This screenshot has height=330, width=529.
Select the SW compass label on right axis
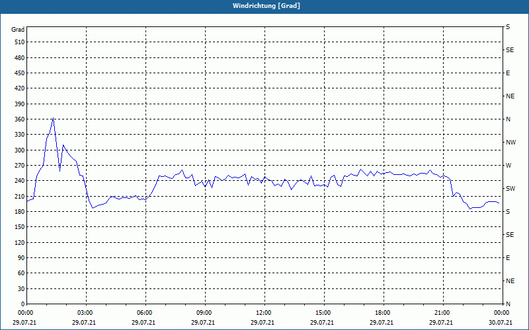coord(510,189)
